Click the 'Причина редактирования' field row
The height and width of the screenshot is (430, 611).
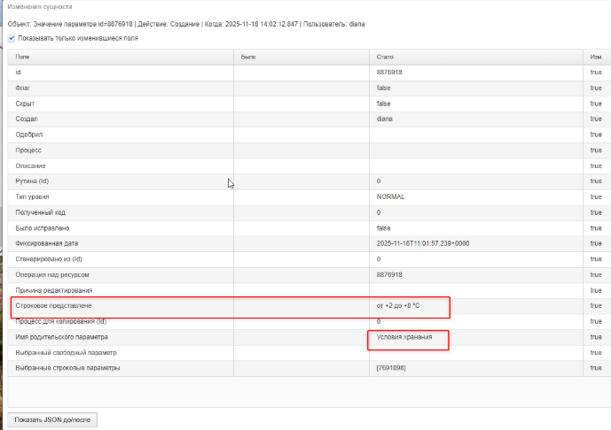click(309, 290)
